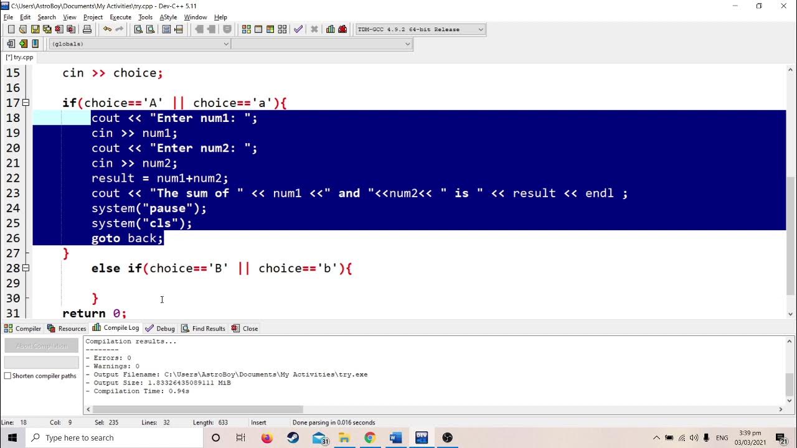Image resolution: width=797 pixels, height=448 pixels.
Task: Run the program with the Run icon
Action: (258, 29)
